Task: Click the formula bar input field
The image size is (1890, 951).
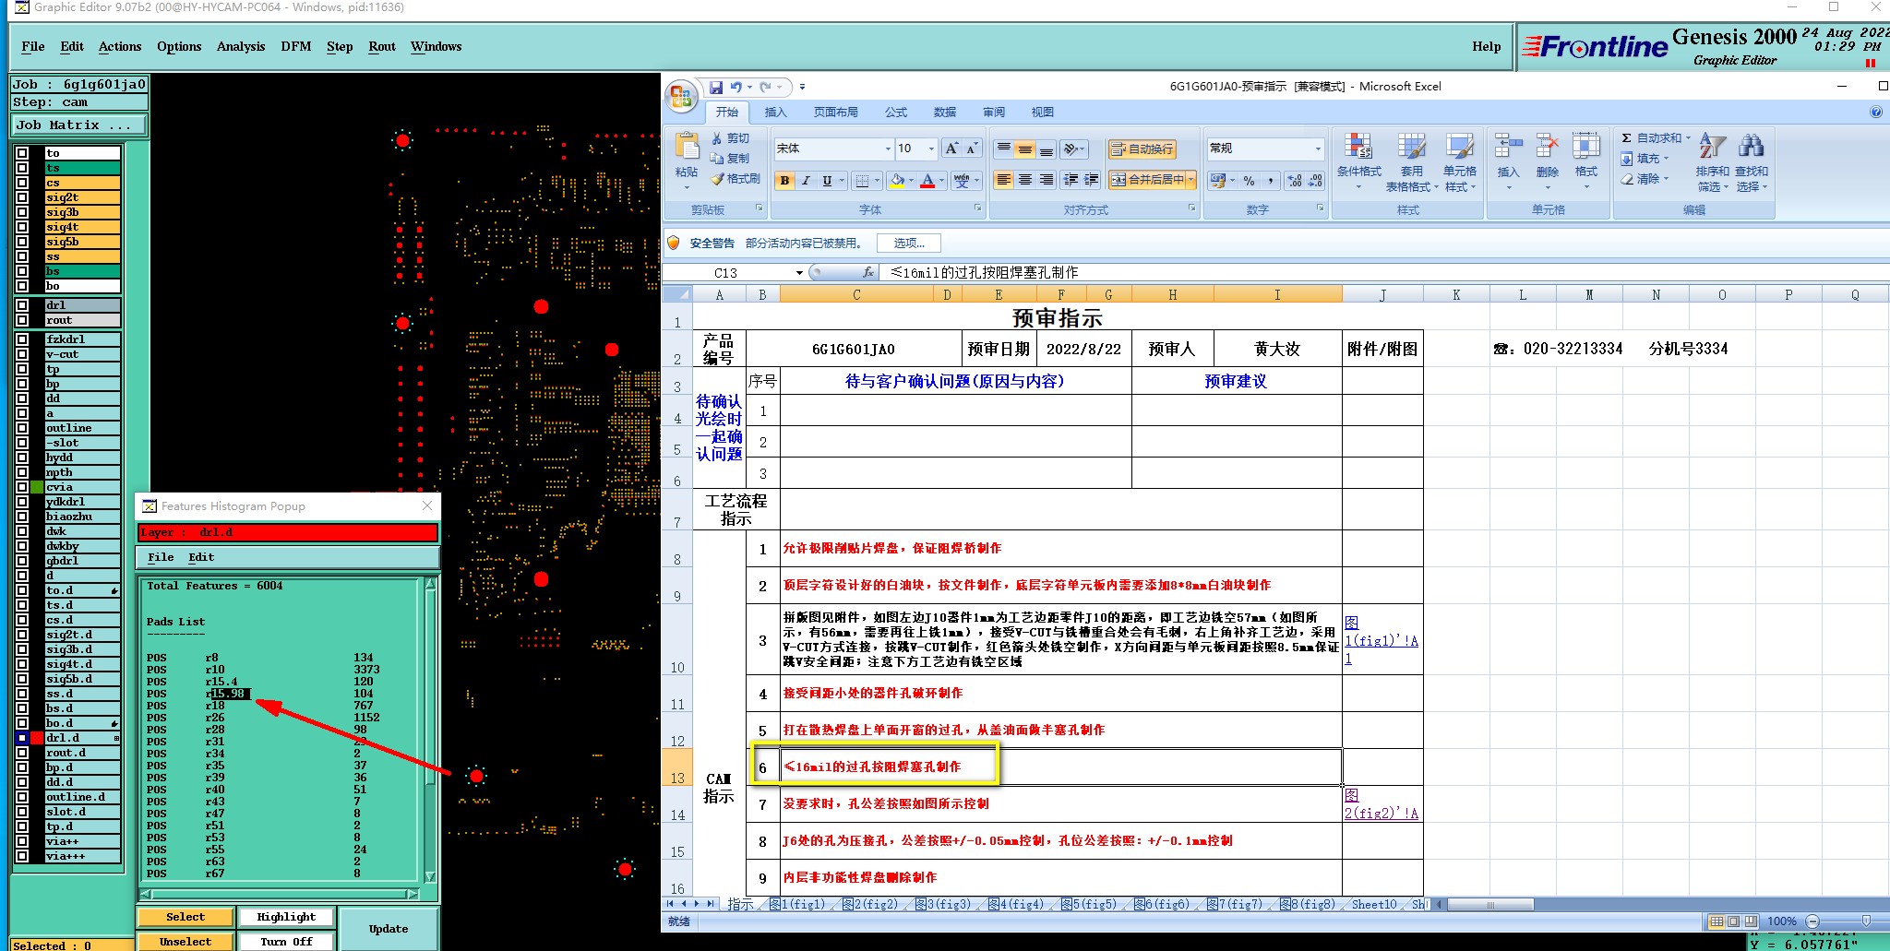Action: point(1384,272)
